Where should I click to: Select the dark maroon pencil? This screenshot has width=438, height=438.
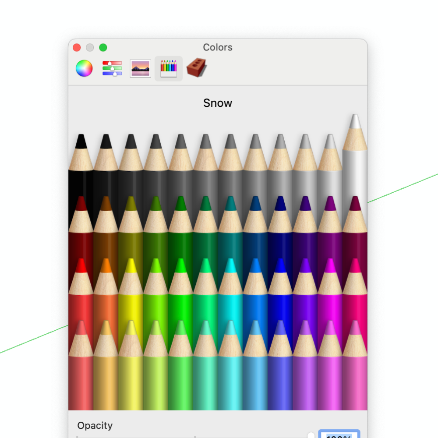[355, 227]
